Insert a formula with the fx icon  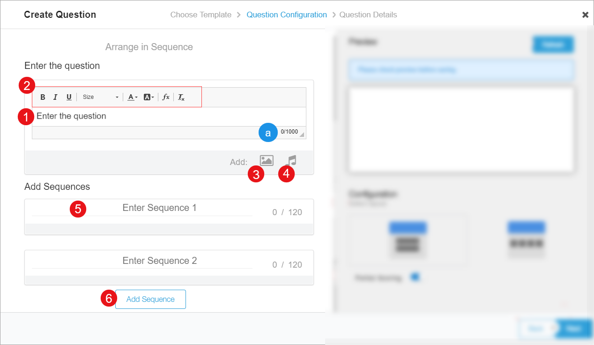166,97
